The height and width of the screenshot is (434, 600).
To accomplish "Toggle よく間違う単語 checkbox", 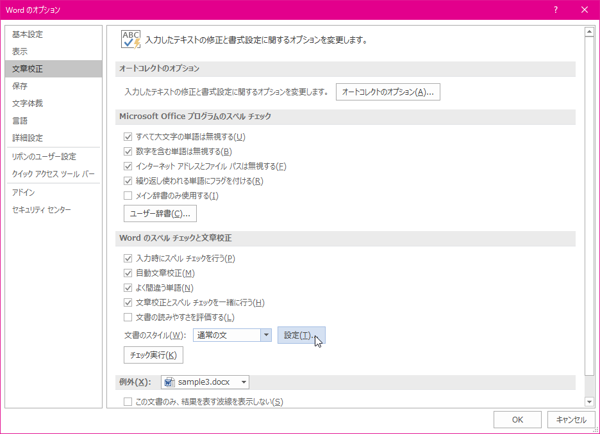I will click(128, 288).
